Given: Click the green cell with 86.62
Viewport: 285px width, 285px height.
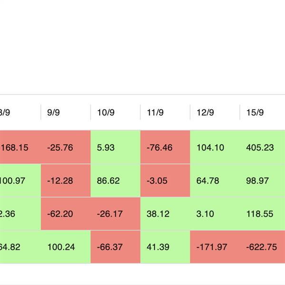Looking at the screenshot, I should point(115,180).
